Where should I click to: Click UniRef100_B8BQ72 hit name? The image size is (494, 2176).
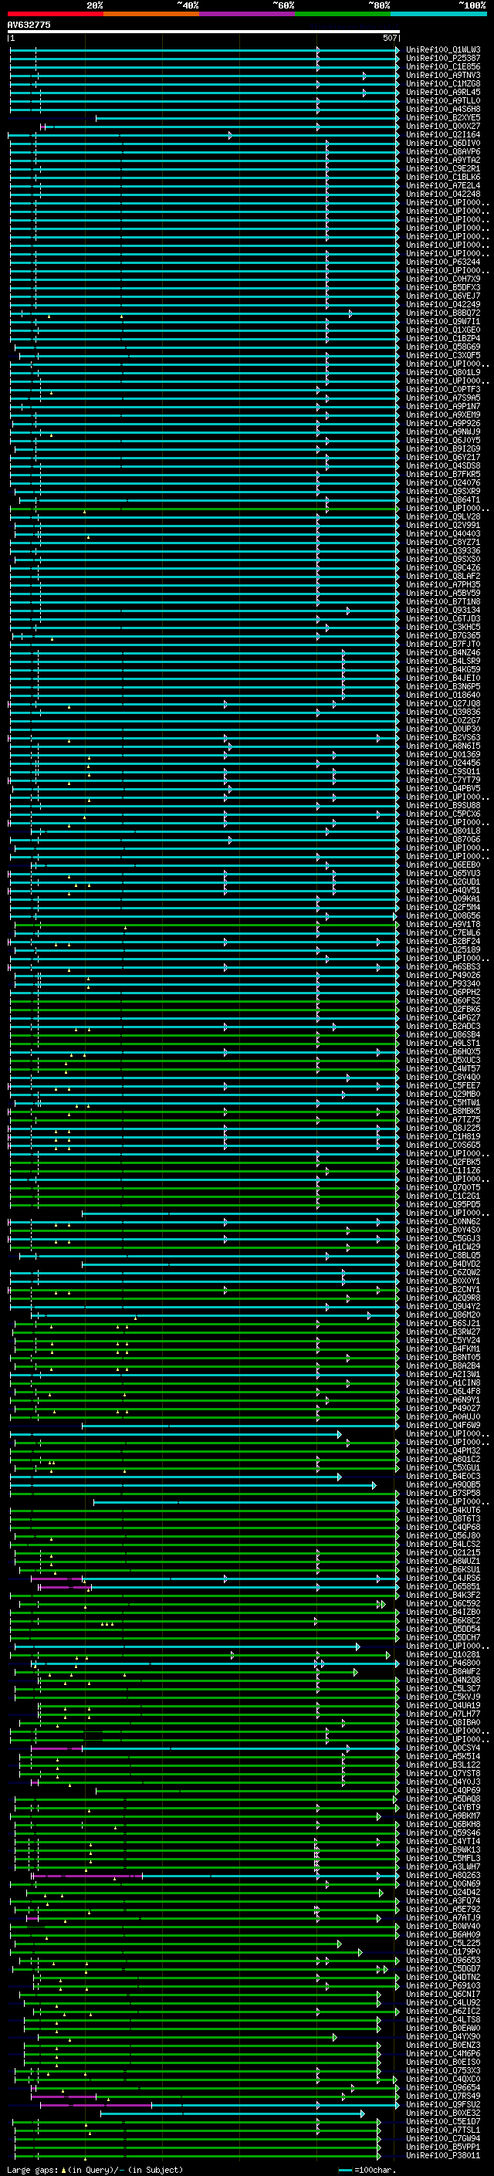[443, 313]
